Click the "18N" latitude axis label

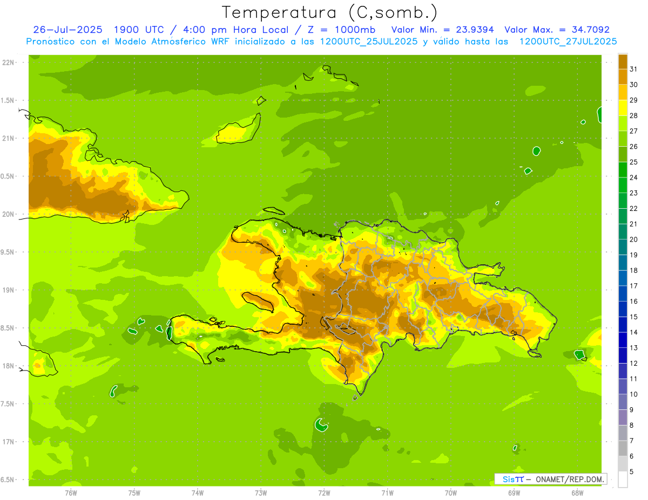[9, 366]
